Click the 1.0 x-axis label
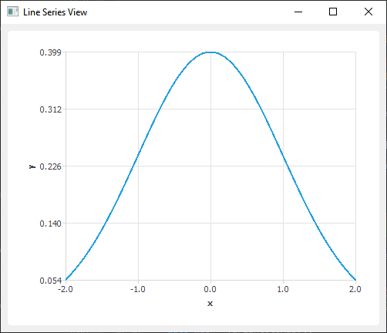 [283, 289]
